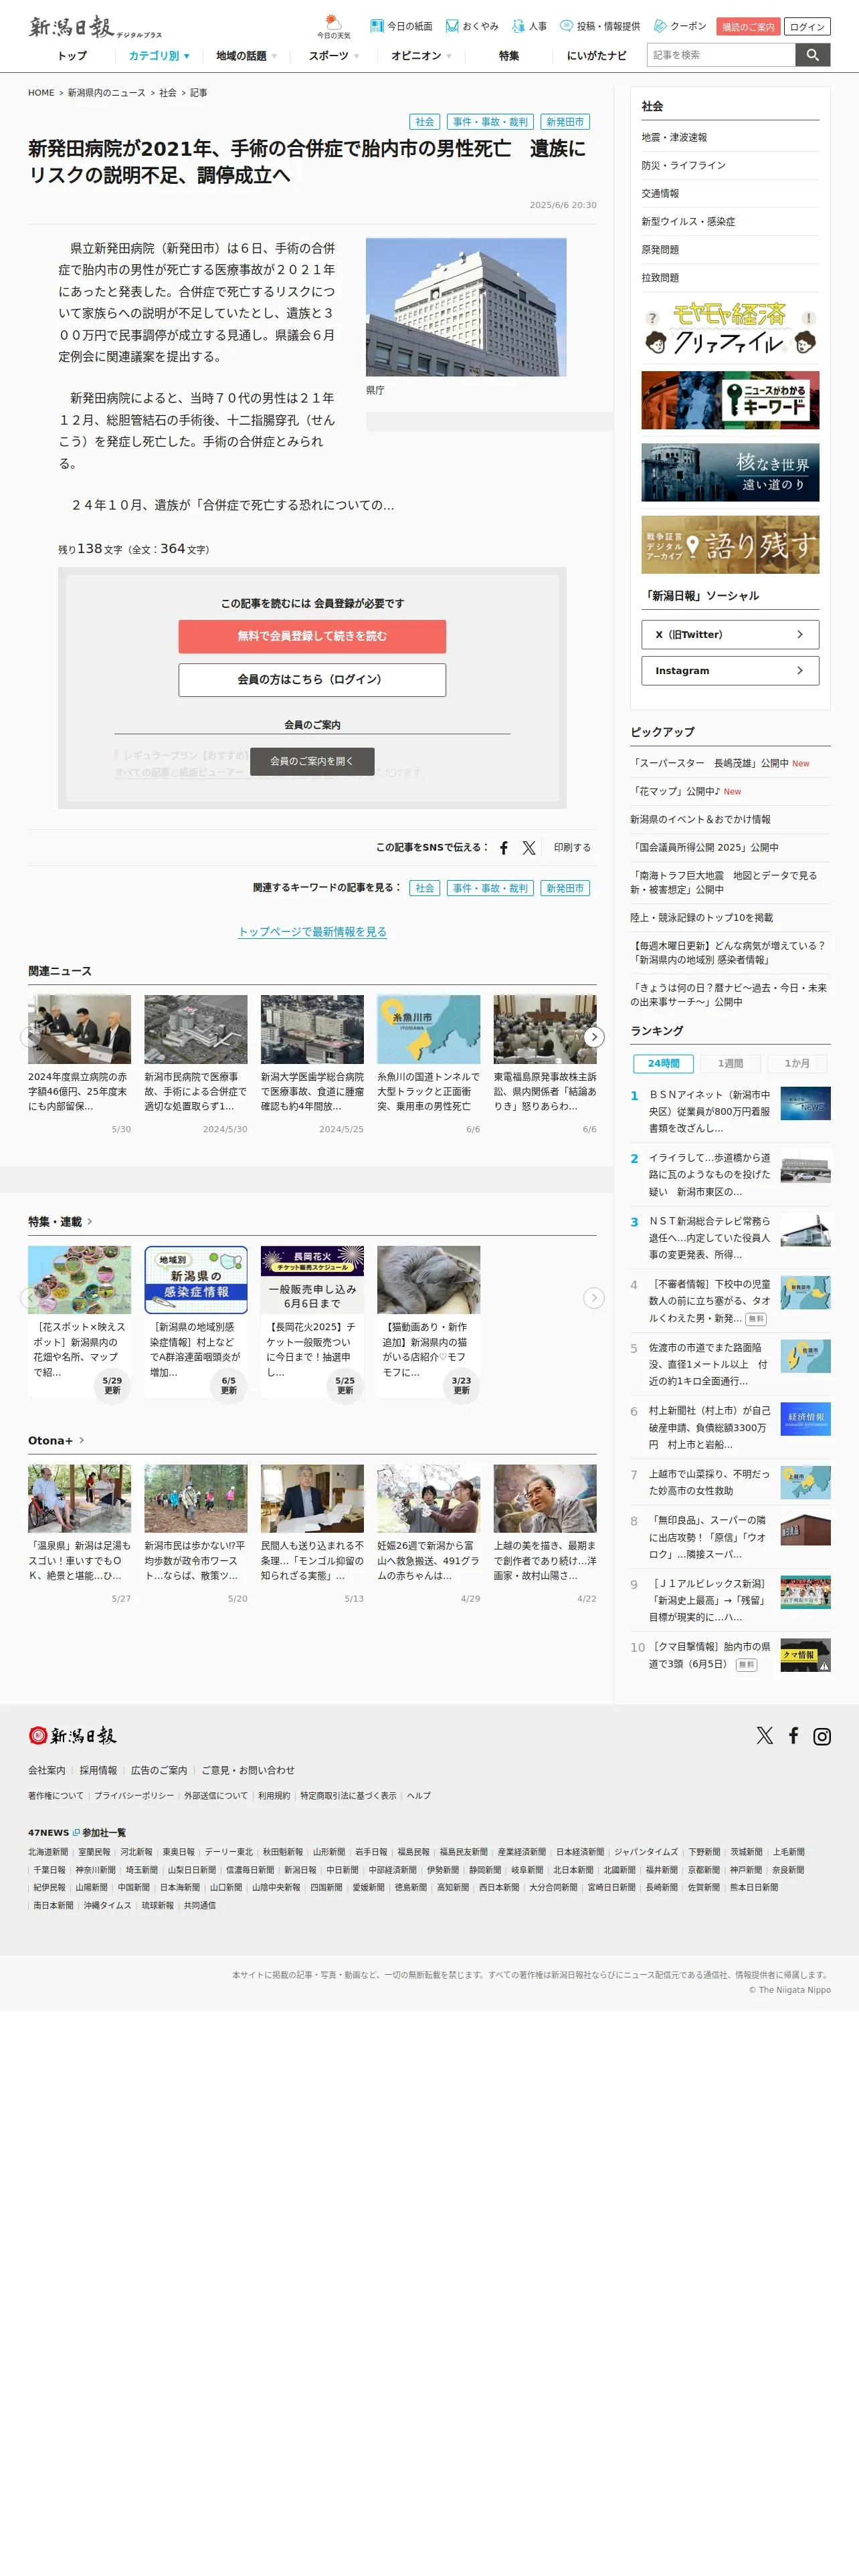Click the footer 新潟日報 logo
Viewport: 859px width, 2576px height.
click(72, 1736)
